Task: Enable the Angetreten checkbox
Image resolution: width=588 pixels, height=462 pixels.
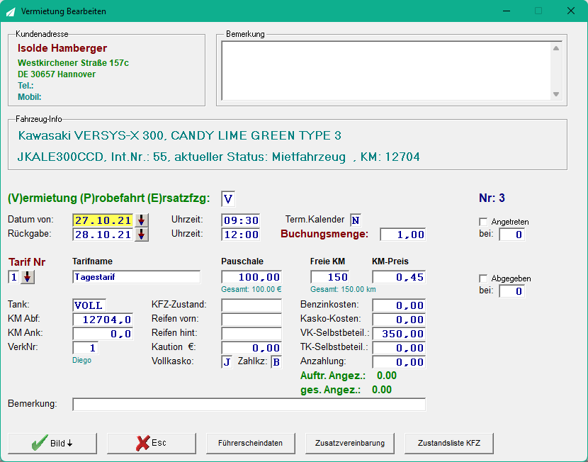Action: point(483,222)
